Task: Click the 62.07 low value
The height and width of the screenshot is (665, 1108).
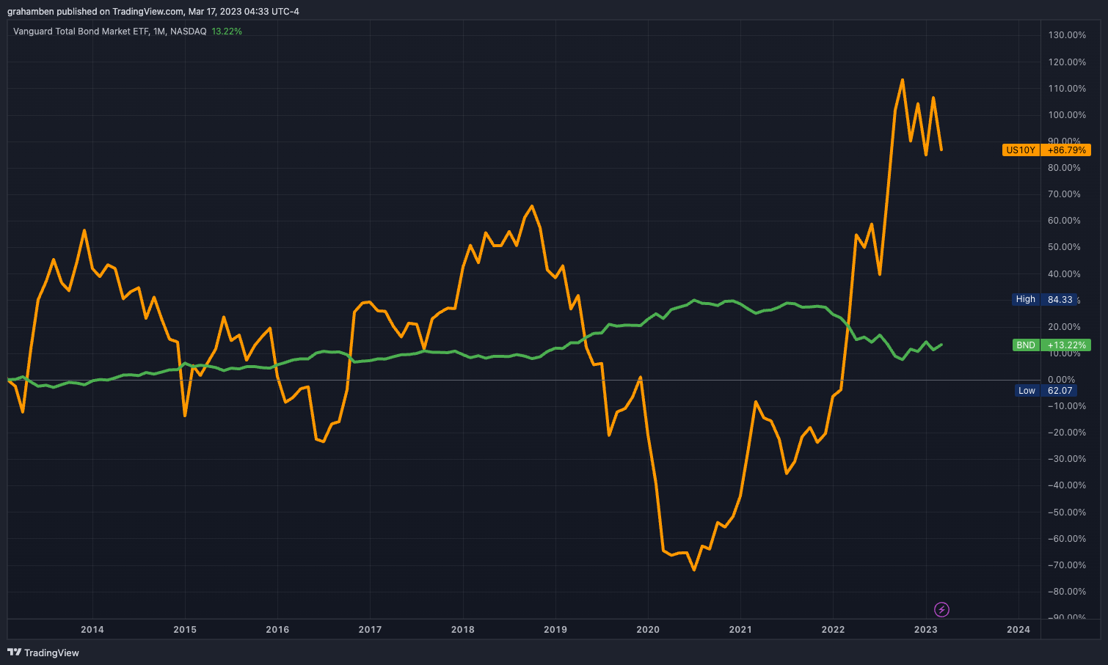Action: click(x=1060, y=391)
